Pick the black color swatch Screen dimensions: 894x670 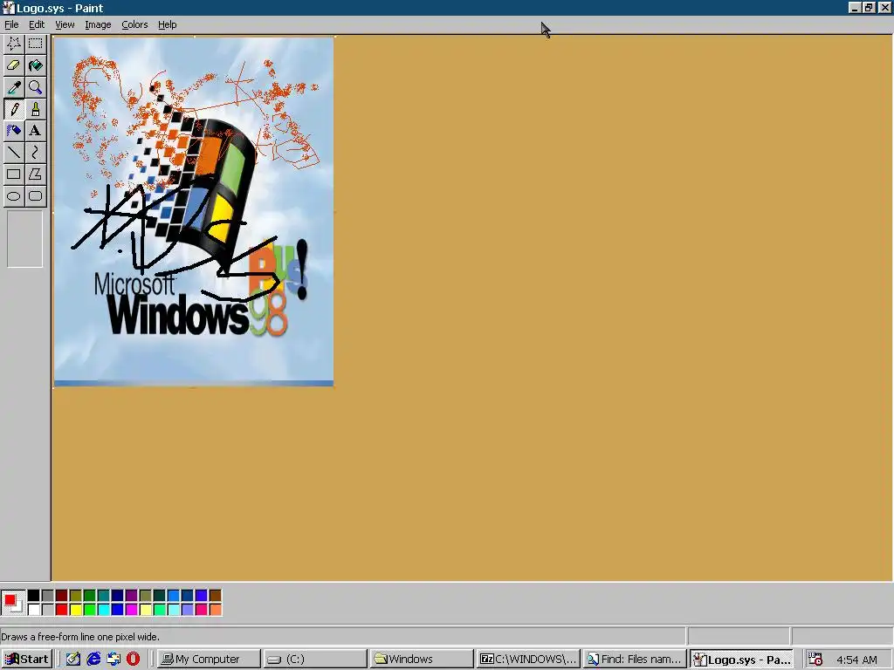(34, 596)
